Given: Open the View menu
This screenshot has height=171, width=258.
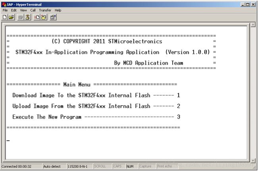Looking at the screenshot, I should tap(23, 10).
